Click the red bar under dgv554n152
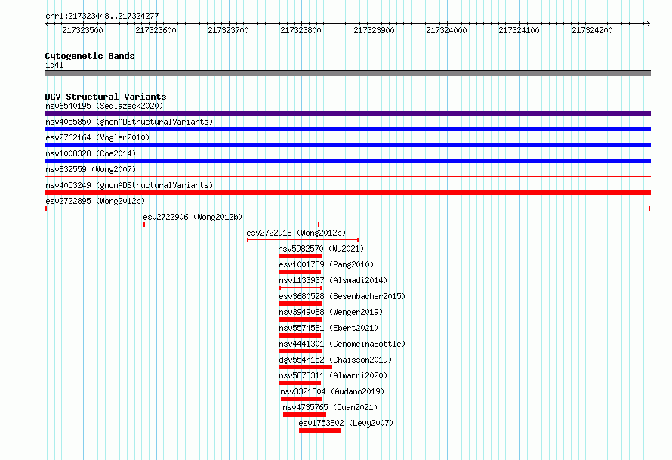Viewport: 672px width, 460px height. point(306,367)
